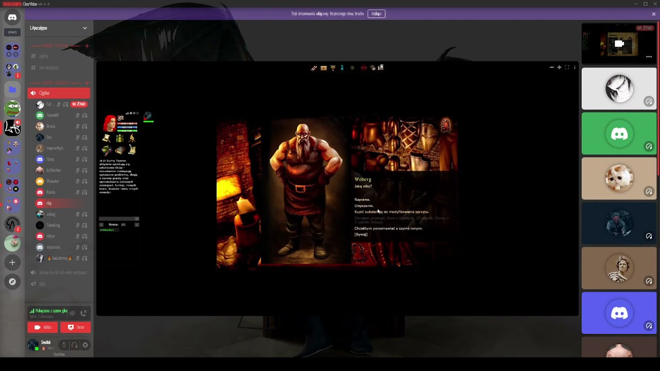Add a channel in the first category
This screenshot has height=371, width=660.
click(x=87, y=46)
